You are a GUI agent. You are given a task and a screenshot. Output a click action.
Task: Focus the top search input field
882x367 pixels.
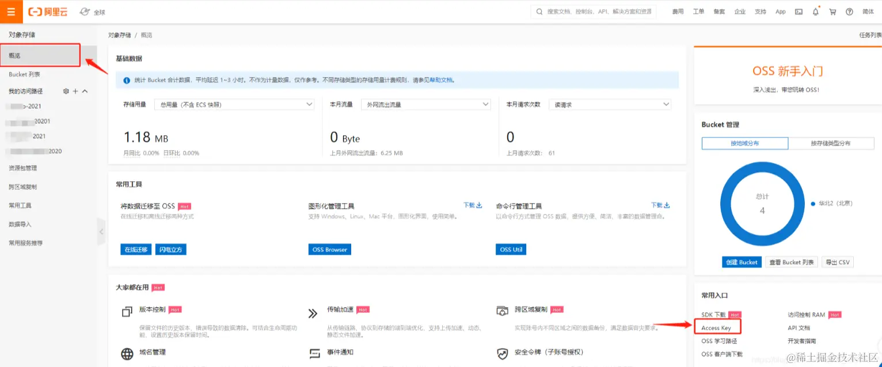click(x=593, y=12)
